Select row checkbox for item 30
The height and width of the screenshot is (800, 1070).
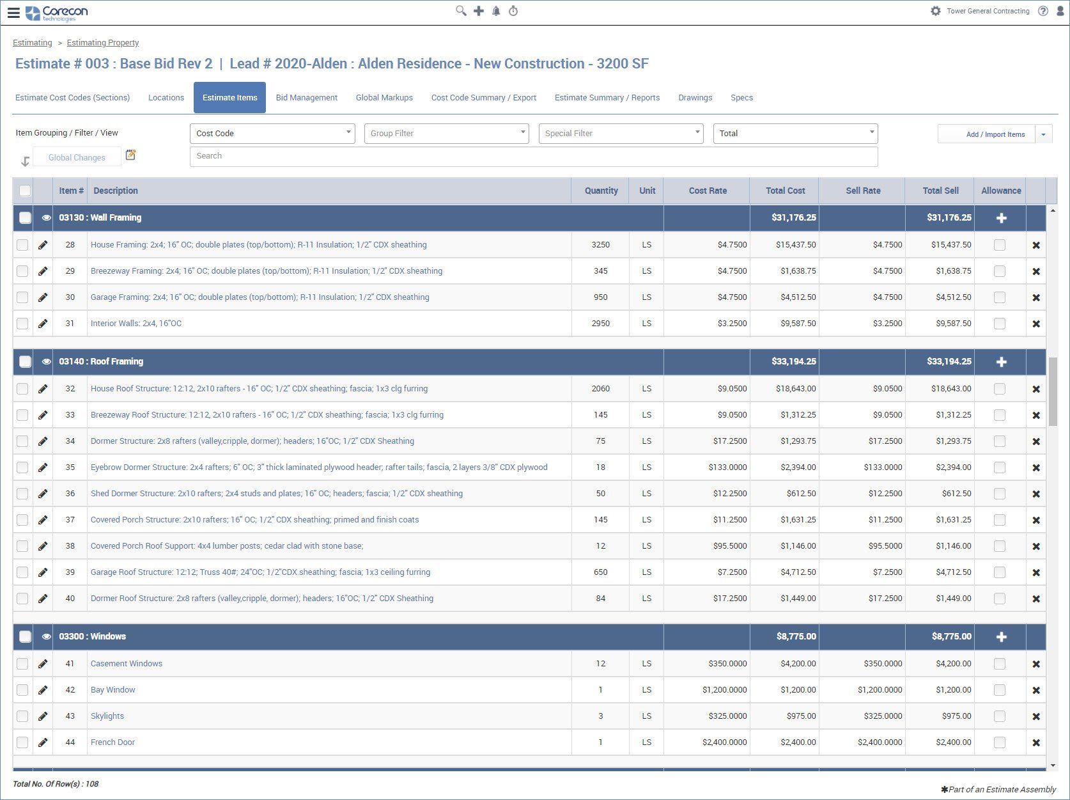(22, 297)
